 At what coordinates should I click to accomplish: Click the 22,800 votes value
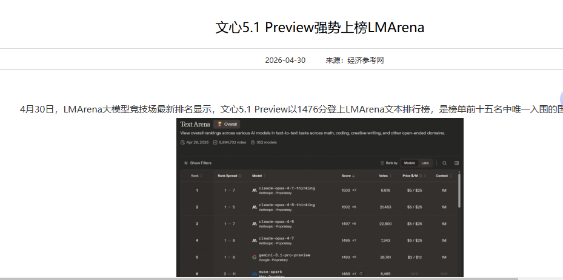[x=385, y=224]
